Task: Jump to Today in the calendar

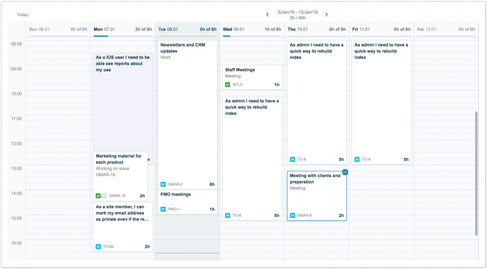Action: 23,15
